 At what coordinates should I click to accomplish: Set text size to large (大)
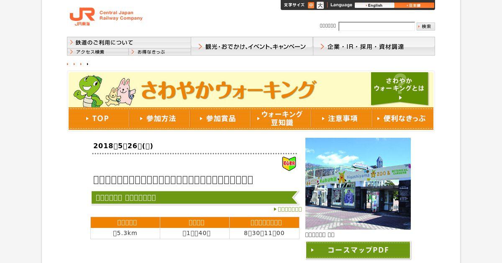[320, 5]
